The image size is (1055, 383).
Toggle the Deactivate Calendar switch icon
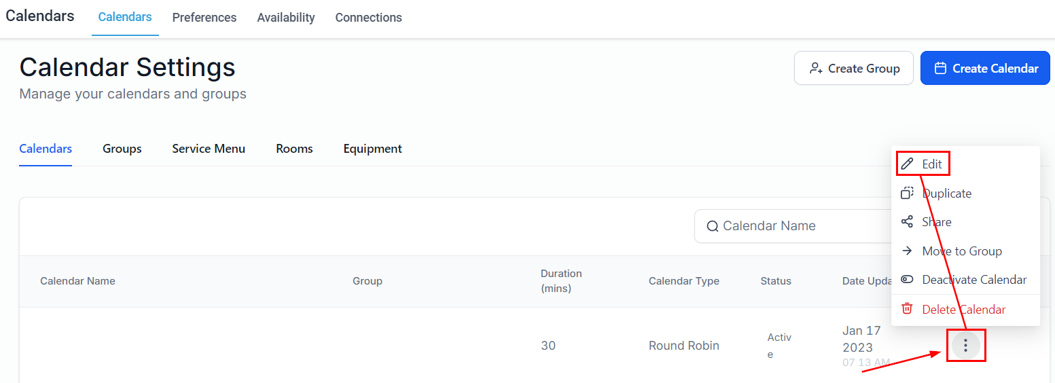click(907, 280)
